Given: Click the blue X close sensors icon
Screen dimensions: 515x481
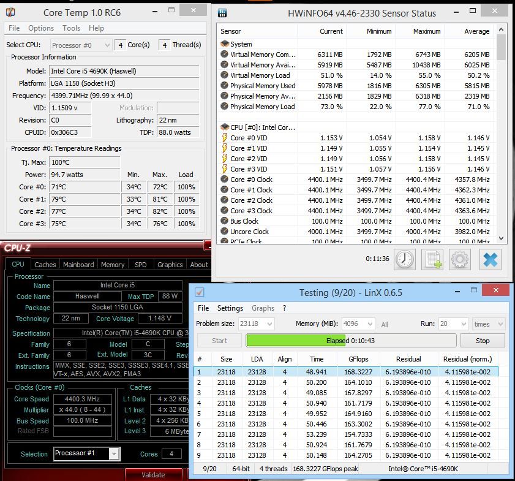Looking at the screenshot, I should pos(490,260).
